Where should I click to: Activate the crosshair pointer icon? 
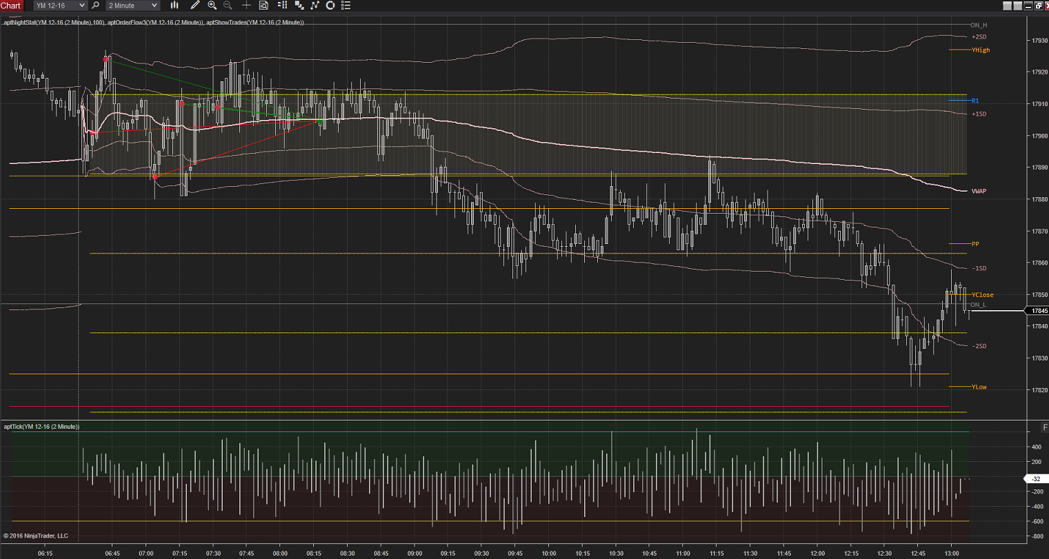point(246,6)
